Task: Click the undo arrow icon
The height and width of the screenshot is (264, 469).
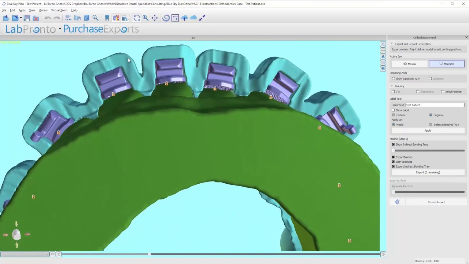Action: pos(48,18)
